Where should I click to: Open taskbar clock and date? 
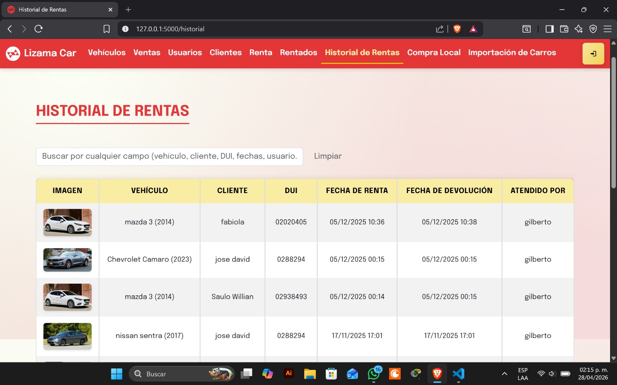(x=593, y=374)
